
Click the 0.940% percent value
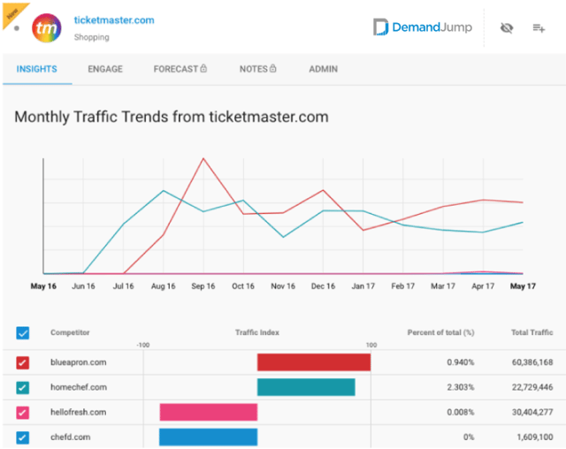pyautogui.click(x=461, y=362)
